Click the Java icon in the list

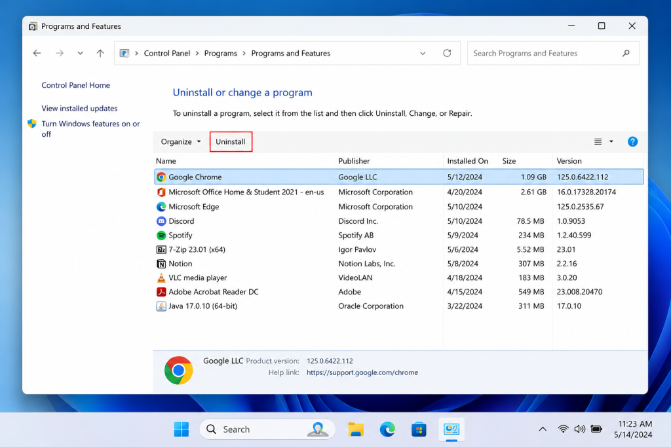click(161, 306)
